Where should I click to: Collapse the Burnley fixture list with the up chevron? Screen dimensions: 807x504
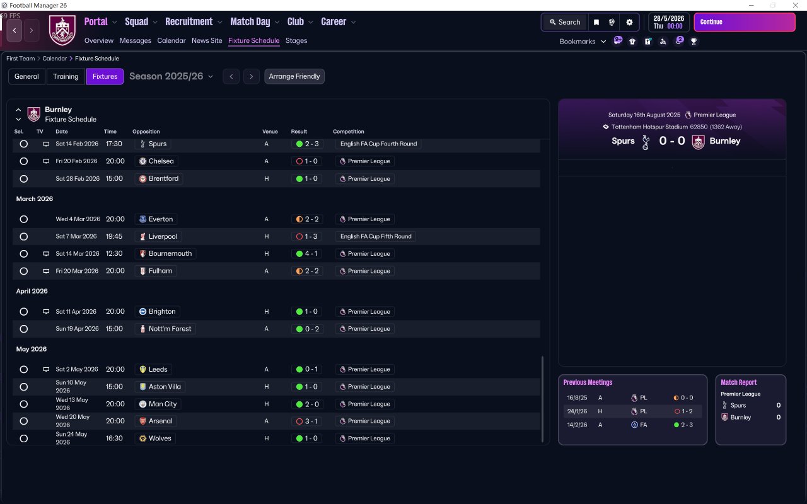pyautogui.click(x=18, y=110)
